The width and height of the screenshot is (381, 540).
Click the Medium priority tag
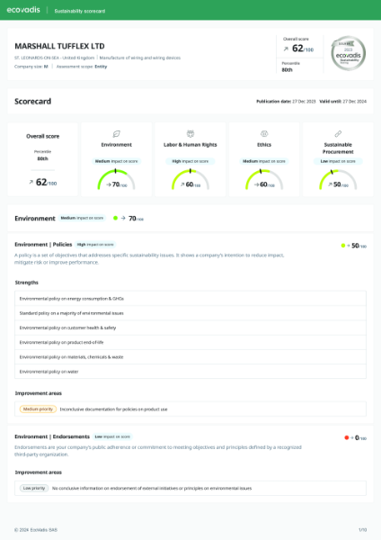tap(38, 409)
